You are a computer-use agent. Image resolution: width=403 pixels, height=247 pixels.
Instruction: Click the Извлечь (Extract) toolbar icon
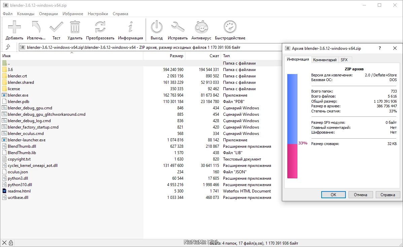pyautogui.click(x=36, y=27)
